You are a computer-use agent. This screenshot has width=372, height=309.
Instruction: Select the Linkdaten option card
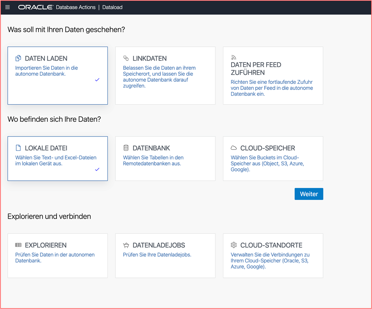165,76
